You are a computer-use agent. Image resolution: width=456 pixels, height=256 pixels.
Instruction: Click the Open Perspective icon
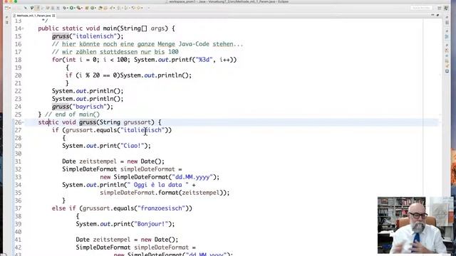(x=440, y=8)
